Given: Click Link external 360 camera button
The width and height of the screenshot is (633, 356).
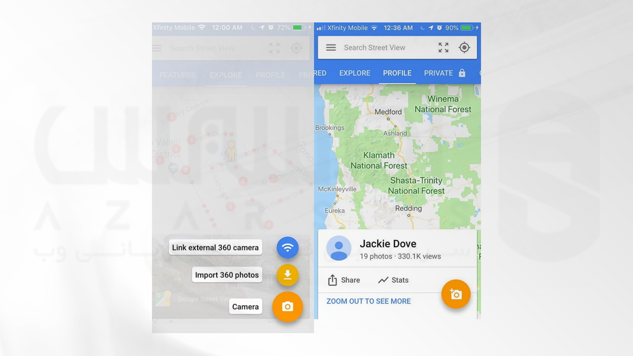Looking at the screenshot, I should pos(215,247).
